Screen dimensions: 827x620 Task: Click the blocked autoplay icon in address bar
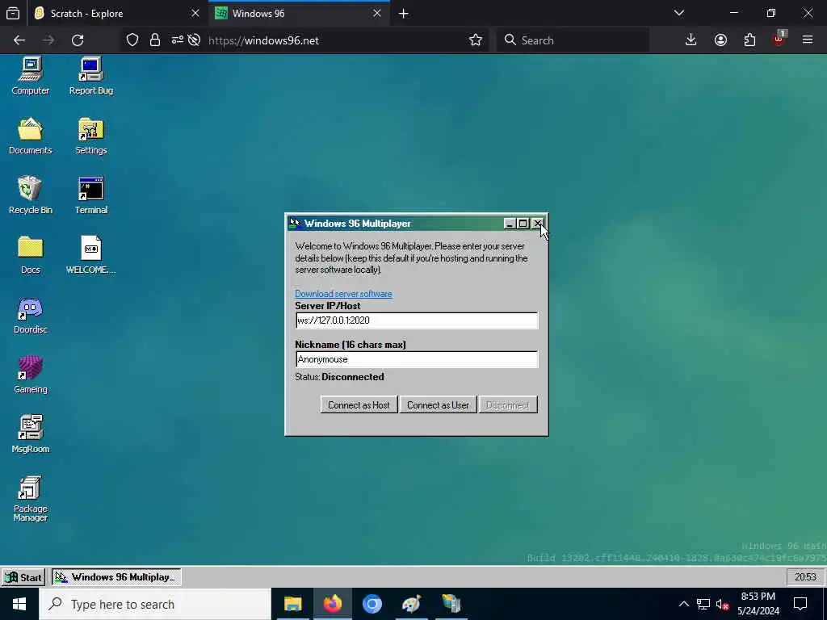[x=194, y=40]
